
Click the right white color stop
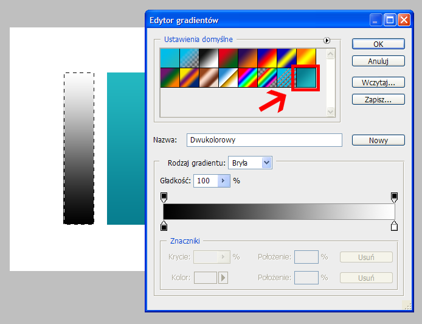pos(394,227)
